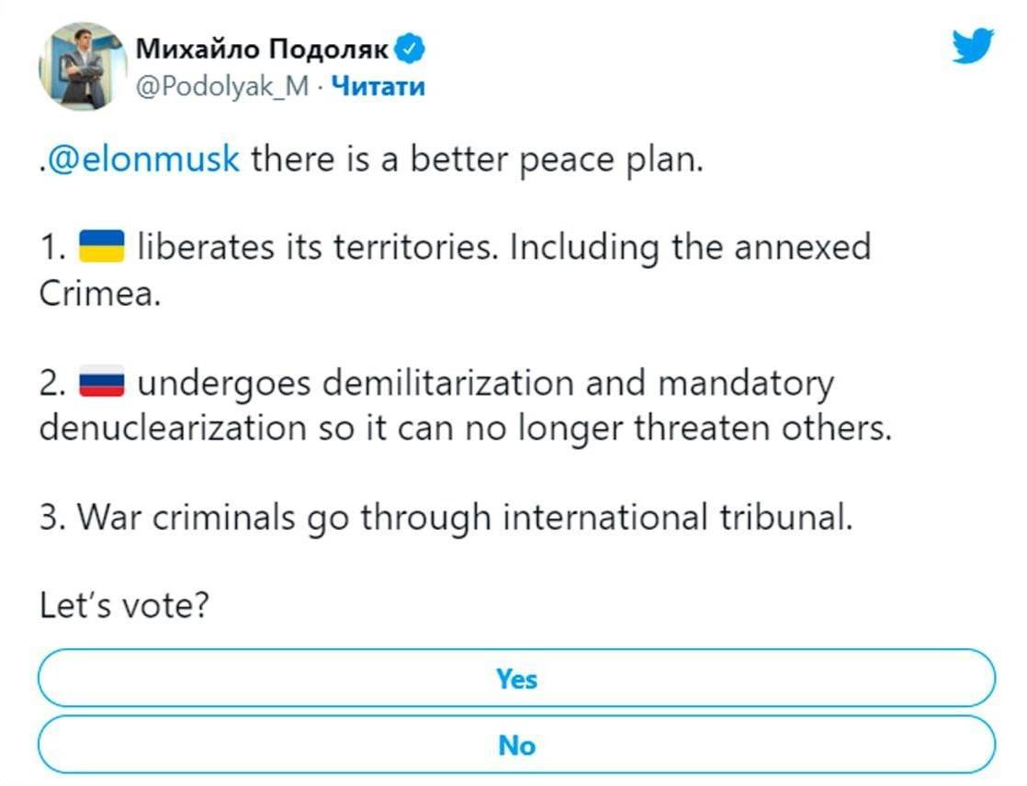Viewport: 1027px width, 786px height.
Task: Click the word 'Crimea.'
Action: click(99, 293)
